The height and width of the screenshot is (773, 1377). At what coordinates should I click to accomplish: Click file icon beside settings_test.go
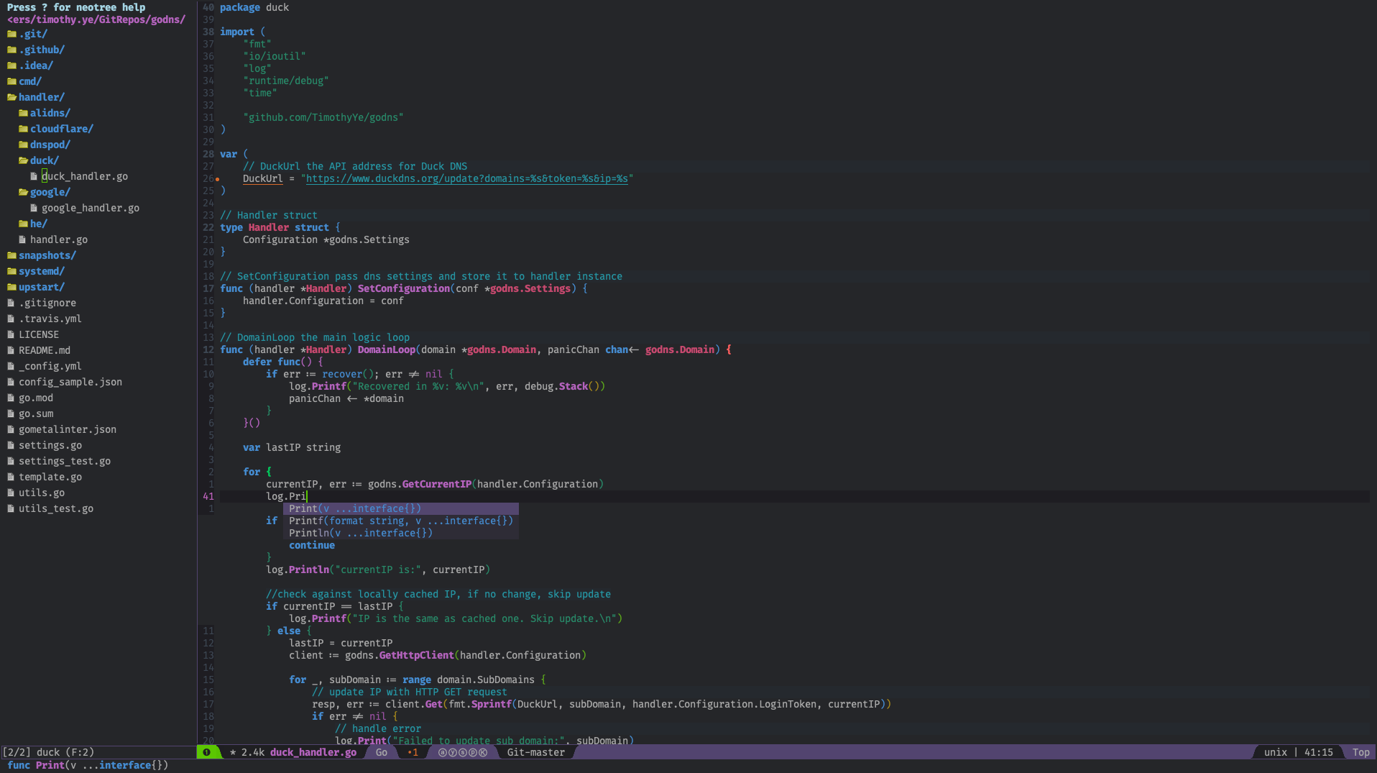[x=11, y=461]
